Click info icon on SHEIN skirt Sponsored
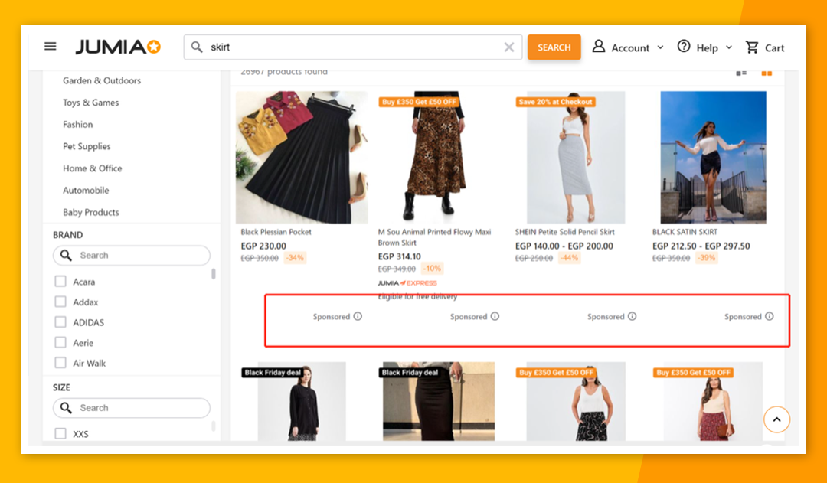Image resolution: width=827 pixels, height=483 pixels. click(632, 316)
